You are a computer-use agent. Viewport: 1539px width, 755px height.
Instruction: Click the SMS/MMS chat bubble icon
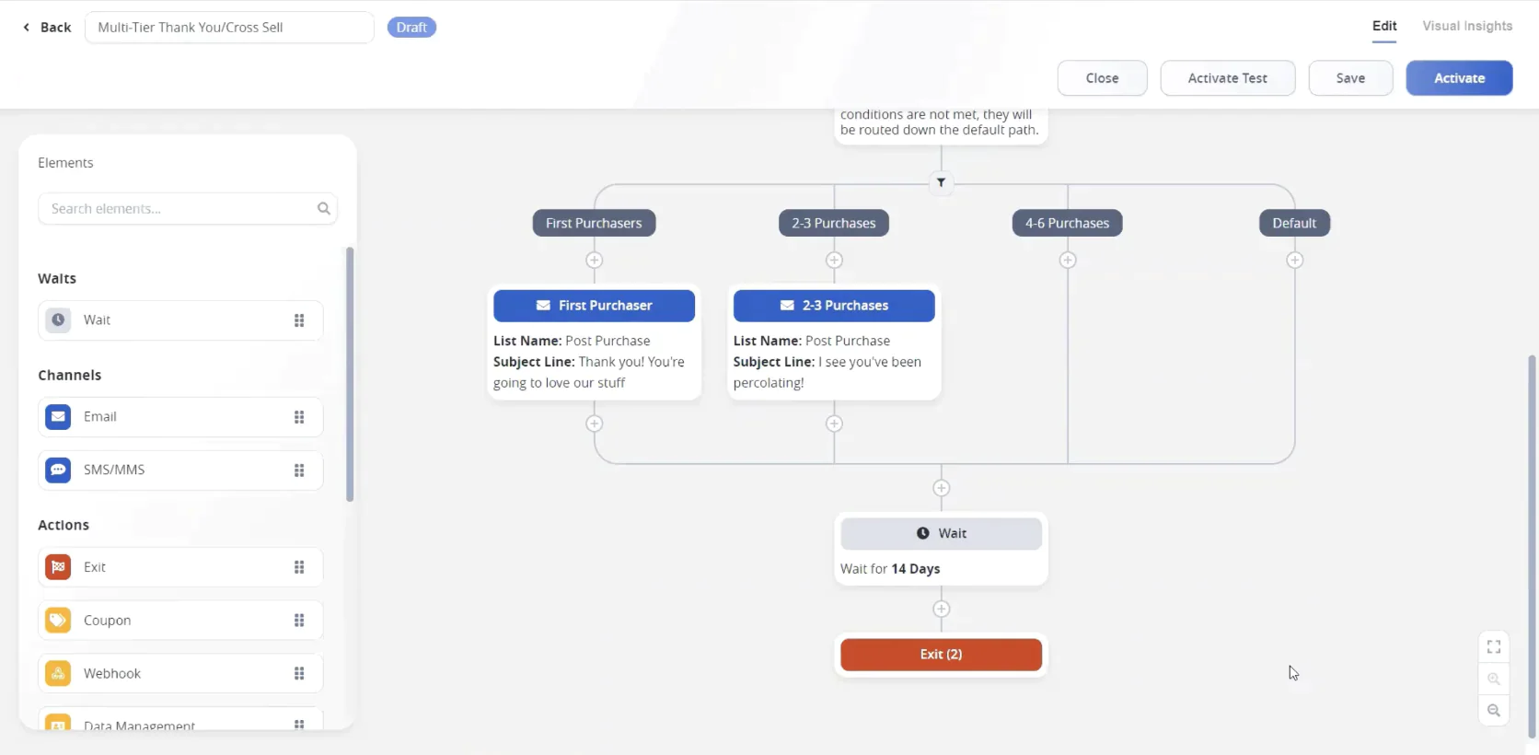click(x=58, y=470)
